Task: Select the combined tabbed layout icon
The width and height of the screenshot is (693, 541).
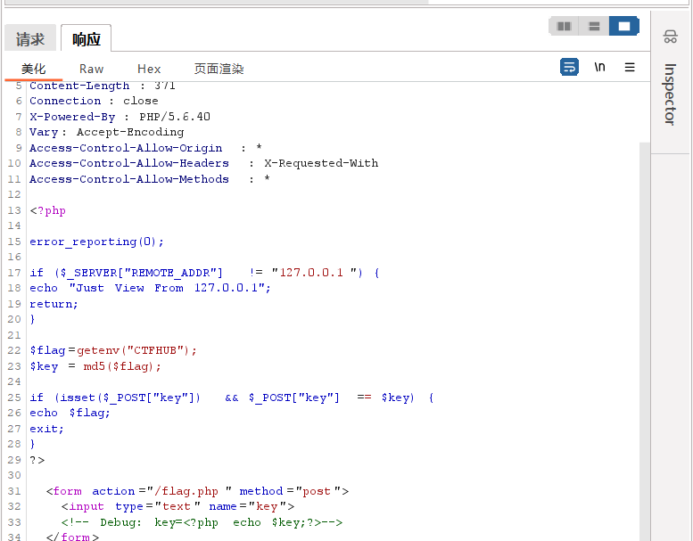Action: (x=623, y=26)
